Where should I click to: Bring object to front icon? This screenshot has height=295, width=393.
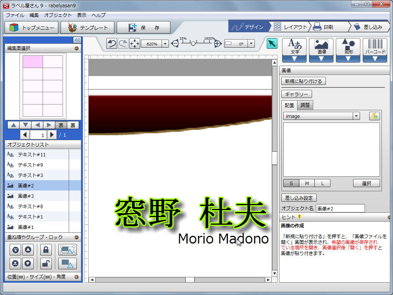(x=15, y=250)
